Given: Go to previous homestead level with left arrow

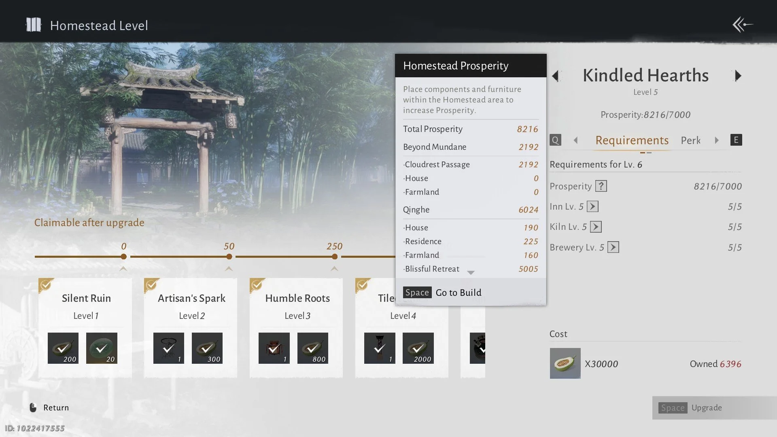Looking at the screenshot, I should pyautogui.click(x=556, y=76).
